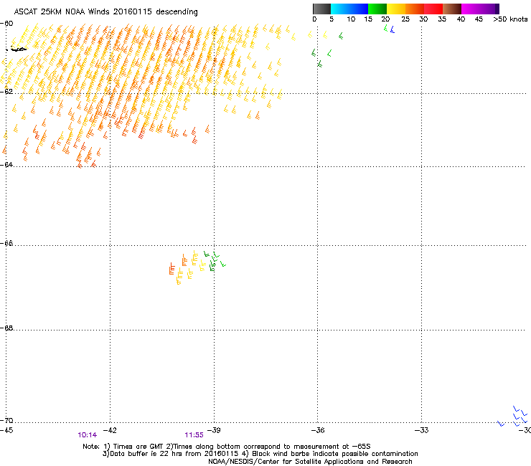Click the '10' legend scale label

tap(351, 19)
